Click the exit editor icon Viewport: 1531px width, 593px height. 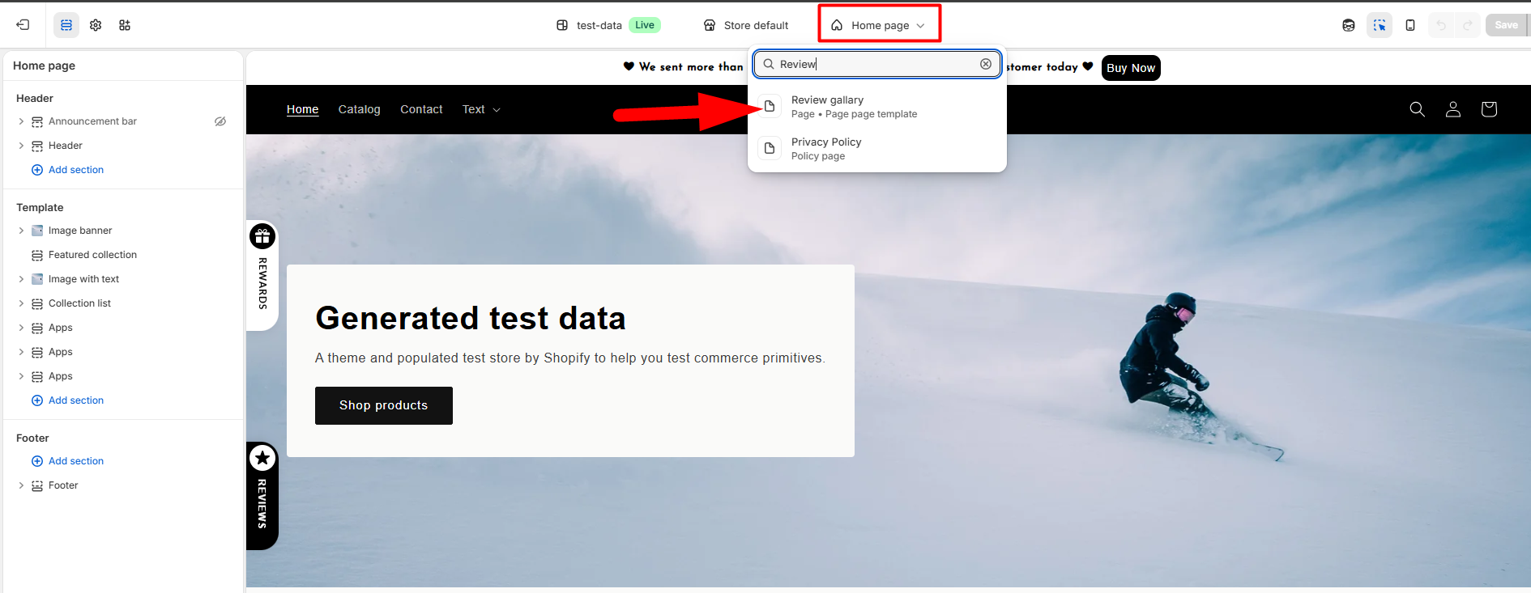(23, 25)
